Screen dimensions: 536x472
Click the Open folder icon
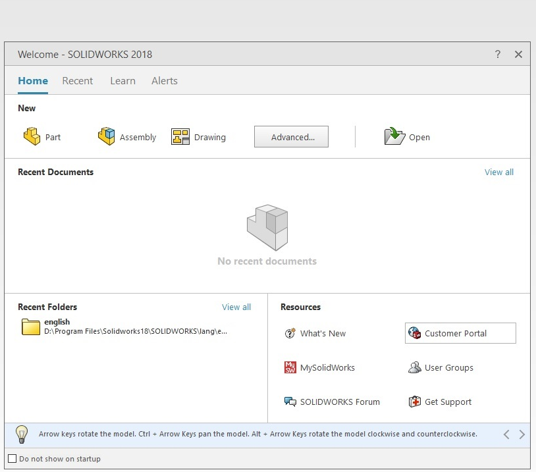(x=394, y=136)
